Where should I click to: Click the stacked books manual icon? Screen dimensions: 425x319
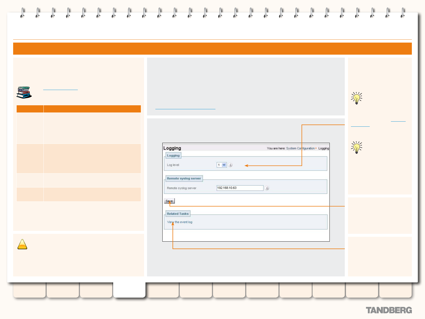[24, 92]
